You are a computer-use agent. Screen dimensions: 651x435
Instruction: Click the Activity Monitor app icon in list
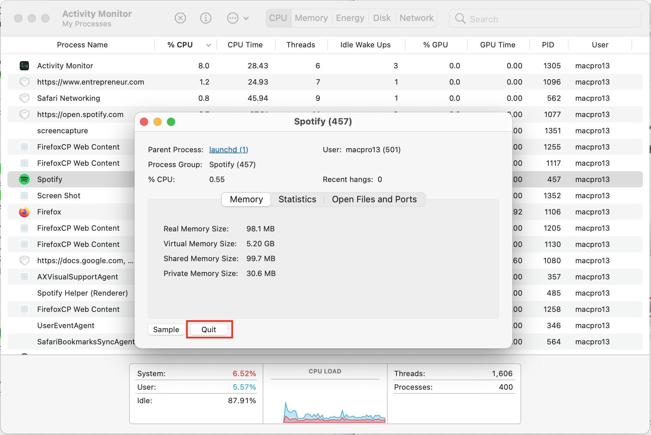tap(24, 66)
